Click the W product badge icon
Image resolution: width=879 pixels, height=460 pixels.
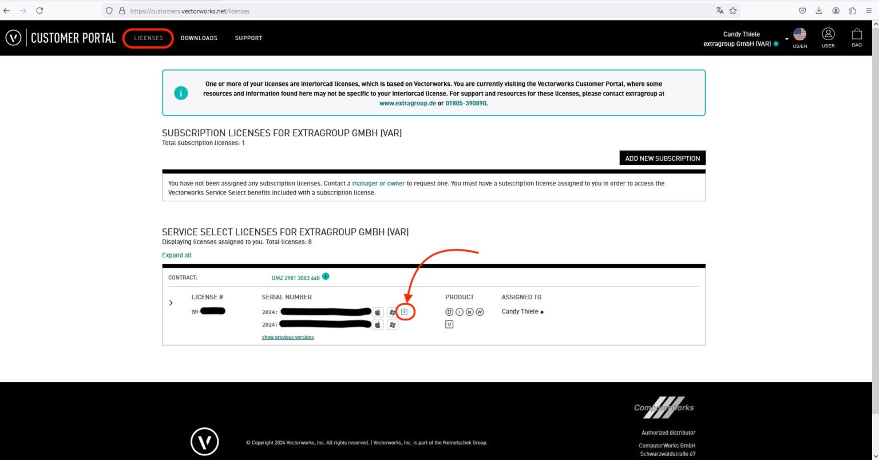(x=480, y=312)
